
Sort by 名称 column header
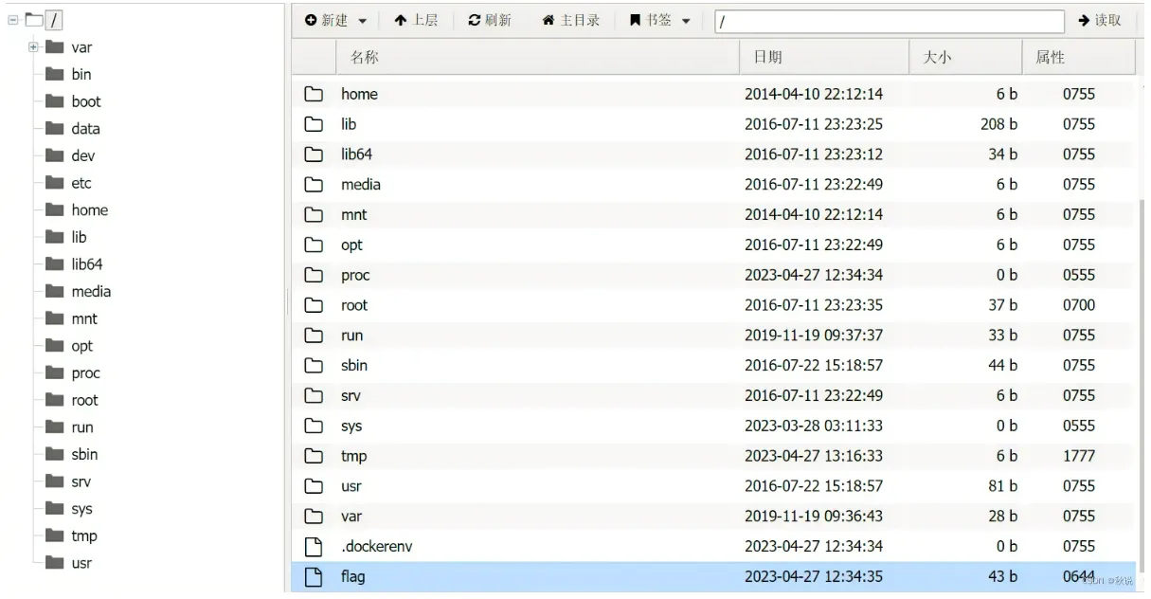(538, 57)
